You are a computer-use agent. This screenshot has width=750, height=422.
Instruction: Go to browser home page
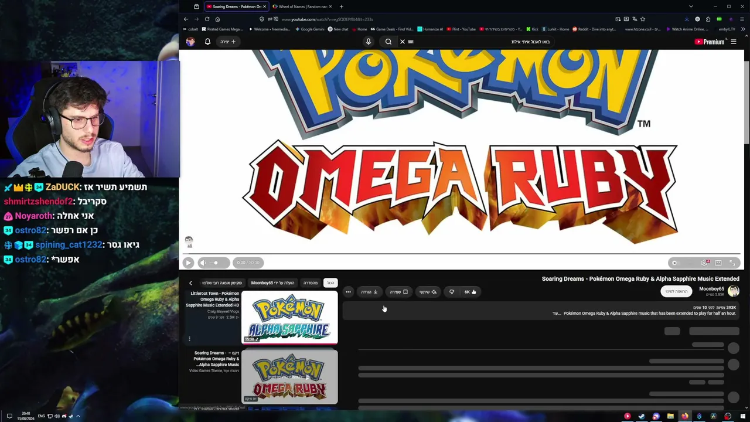tap(217, 19)
